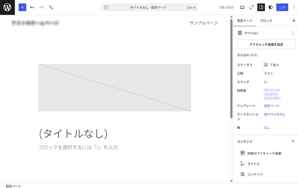This screenshot has height=188, width=298.
Task: Open template selector 固定ページ
Action: [272, 106]
